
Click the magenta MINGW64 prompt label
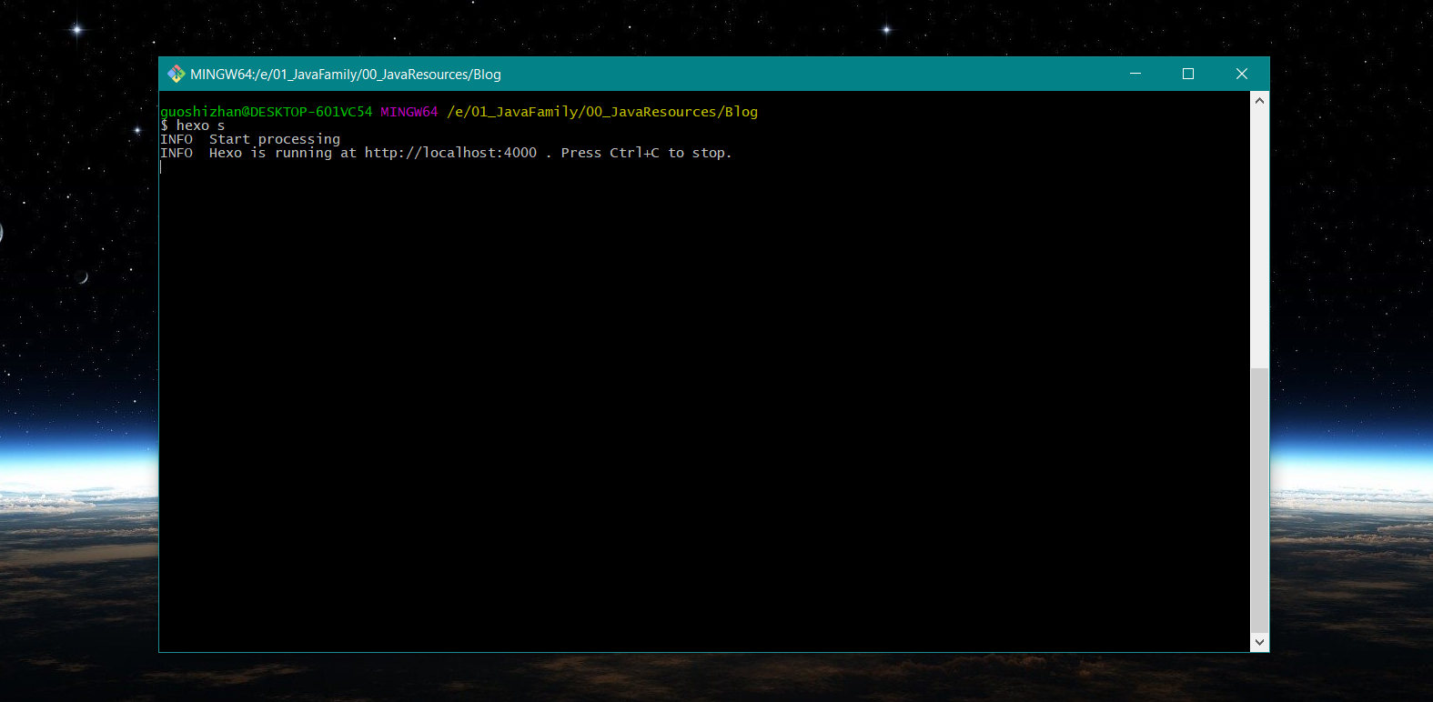pyautogui.click(x=409, y=112)
